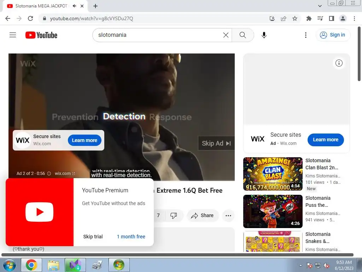
Task: Open the purple installer taskbar app
Action: 75,265
